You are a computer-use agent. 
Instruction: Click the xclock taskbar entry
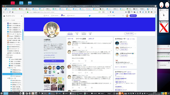click(94, 93)
